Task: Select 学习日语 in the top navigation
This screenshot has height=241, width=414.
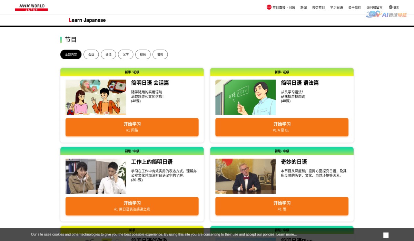Action: [x=336, y=7]
